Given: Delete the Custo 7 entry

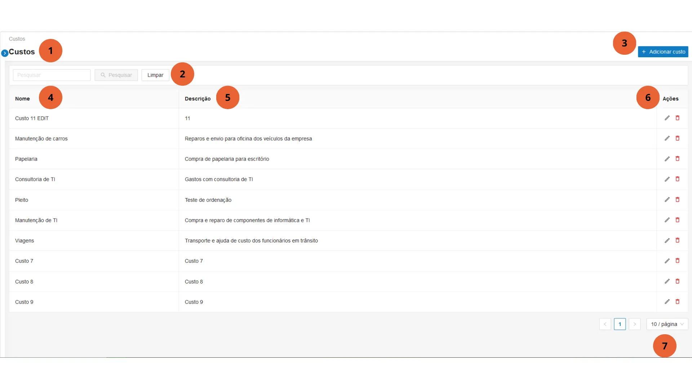Looking at the screenshot, I should (x=678, y=261).
